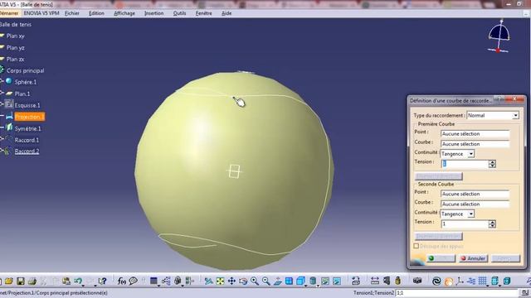
Task: Toggle the Découpe des appuis checkbox
Action: (x=417, y=246)
